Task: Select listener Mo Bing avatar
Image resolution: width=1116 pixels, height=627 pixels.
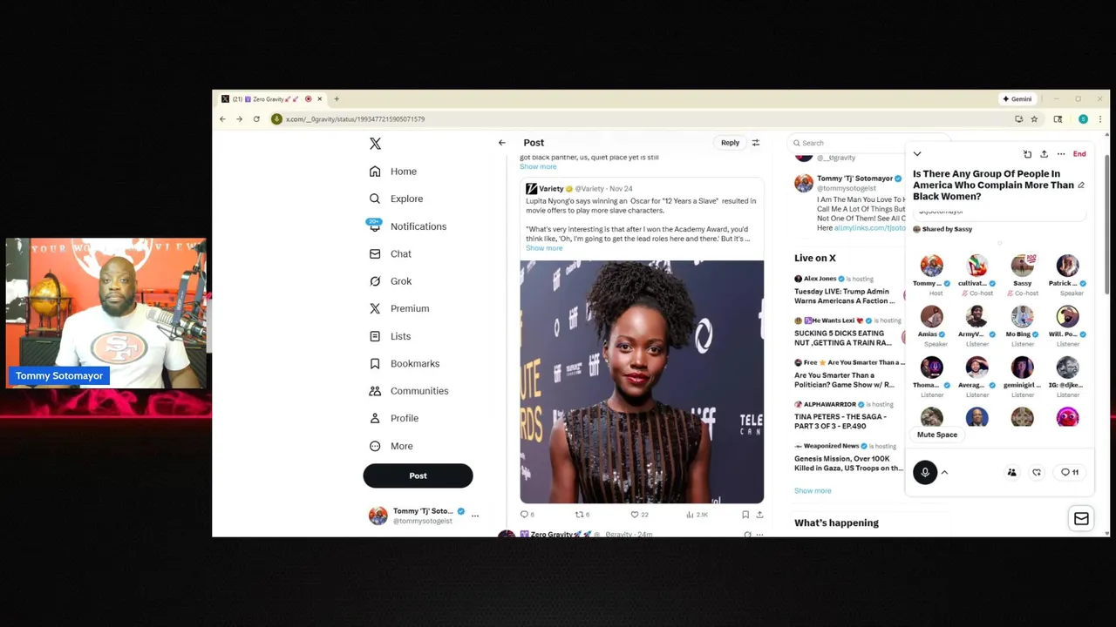Action: click(x=1022, y=317)
